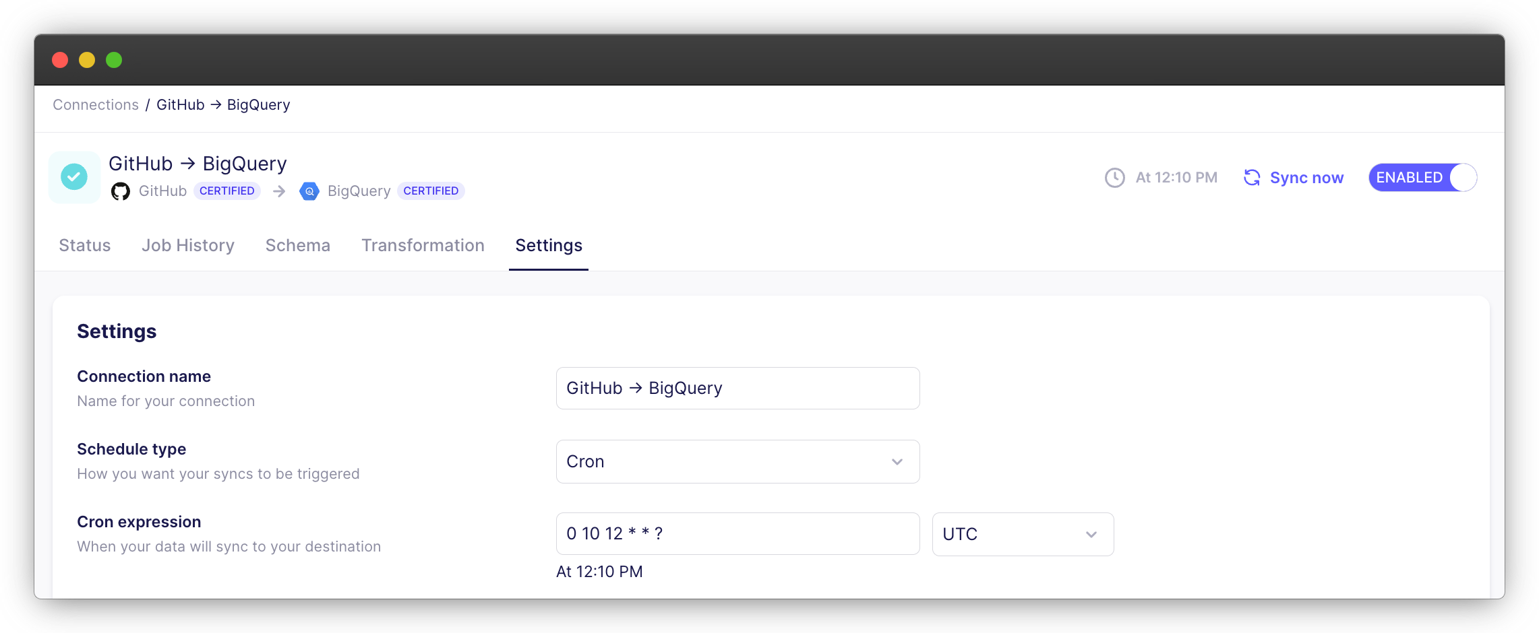The width and height of the screenshot is (1539, 633).
Task: Open the Job History tab
Action: (x=188, y=245)
